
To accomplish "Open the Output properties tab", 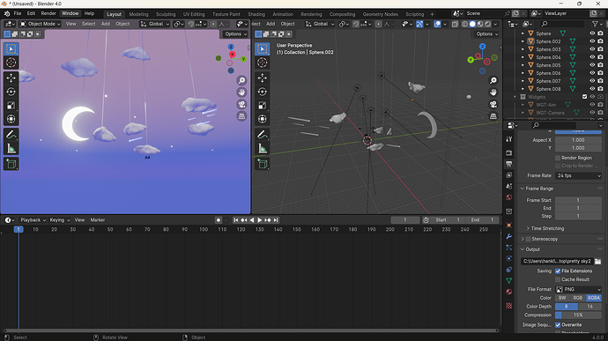I will 509,164.
